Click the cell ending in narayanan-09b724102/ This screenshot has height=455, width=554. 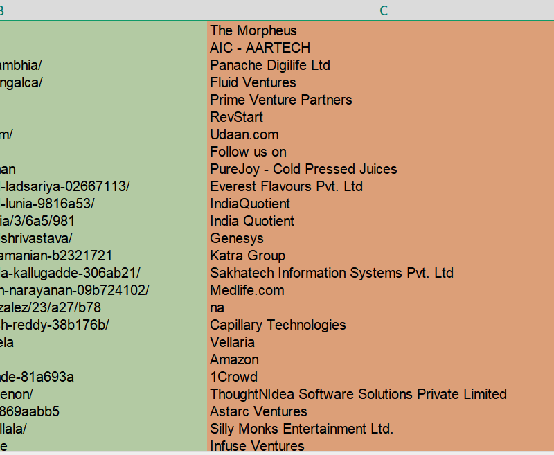(103, 290)
